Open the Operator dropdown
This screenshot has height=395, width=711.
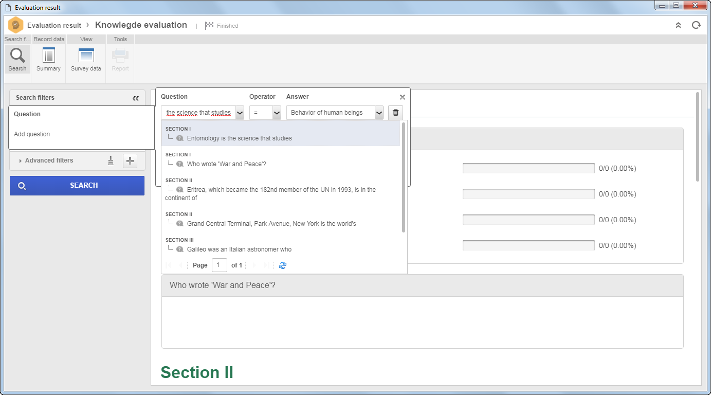(x=265, y=113)
